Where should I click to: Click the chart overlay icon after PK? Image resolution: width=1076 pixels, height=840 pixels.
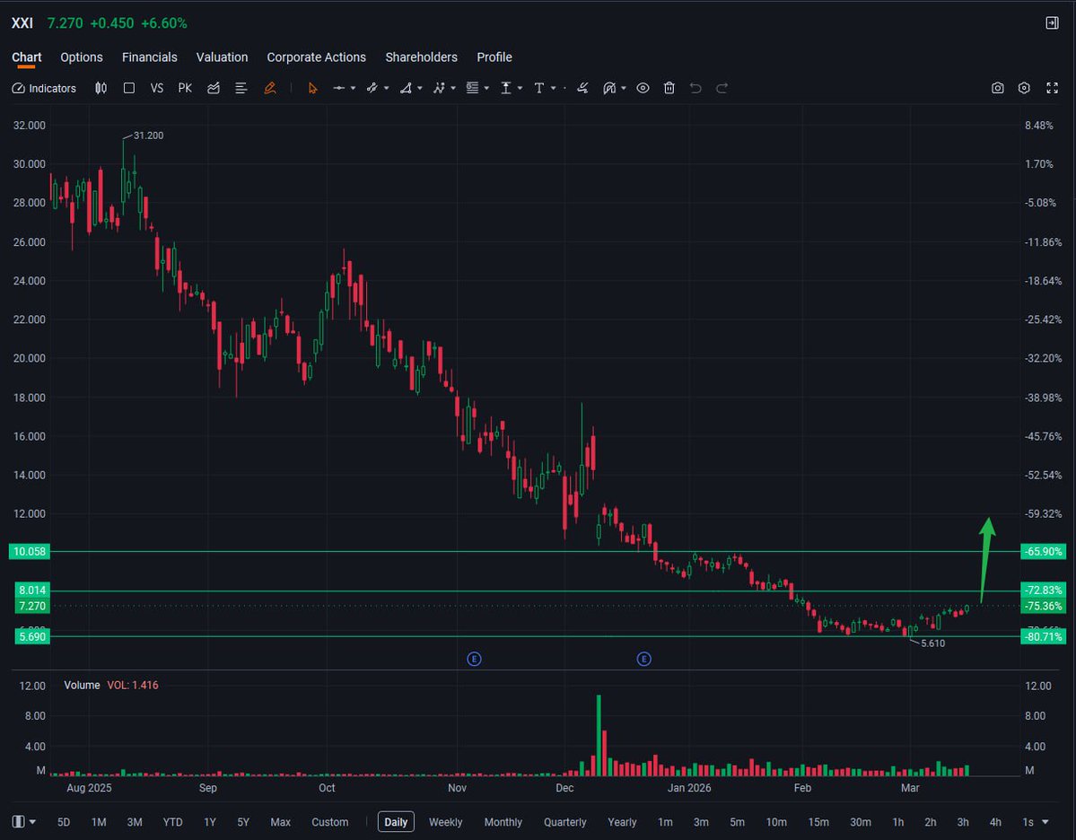coord(214,88)
